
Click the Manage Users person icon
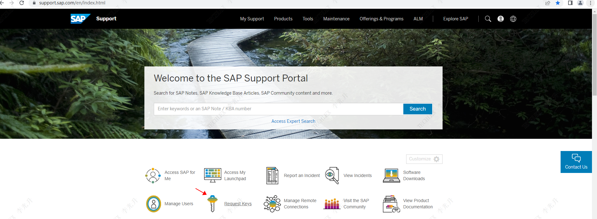[x=153, y=204]
